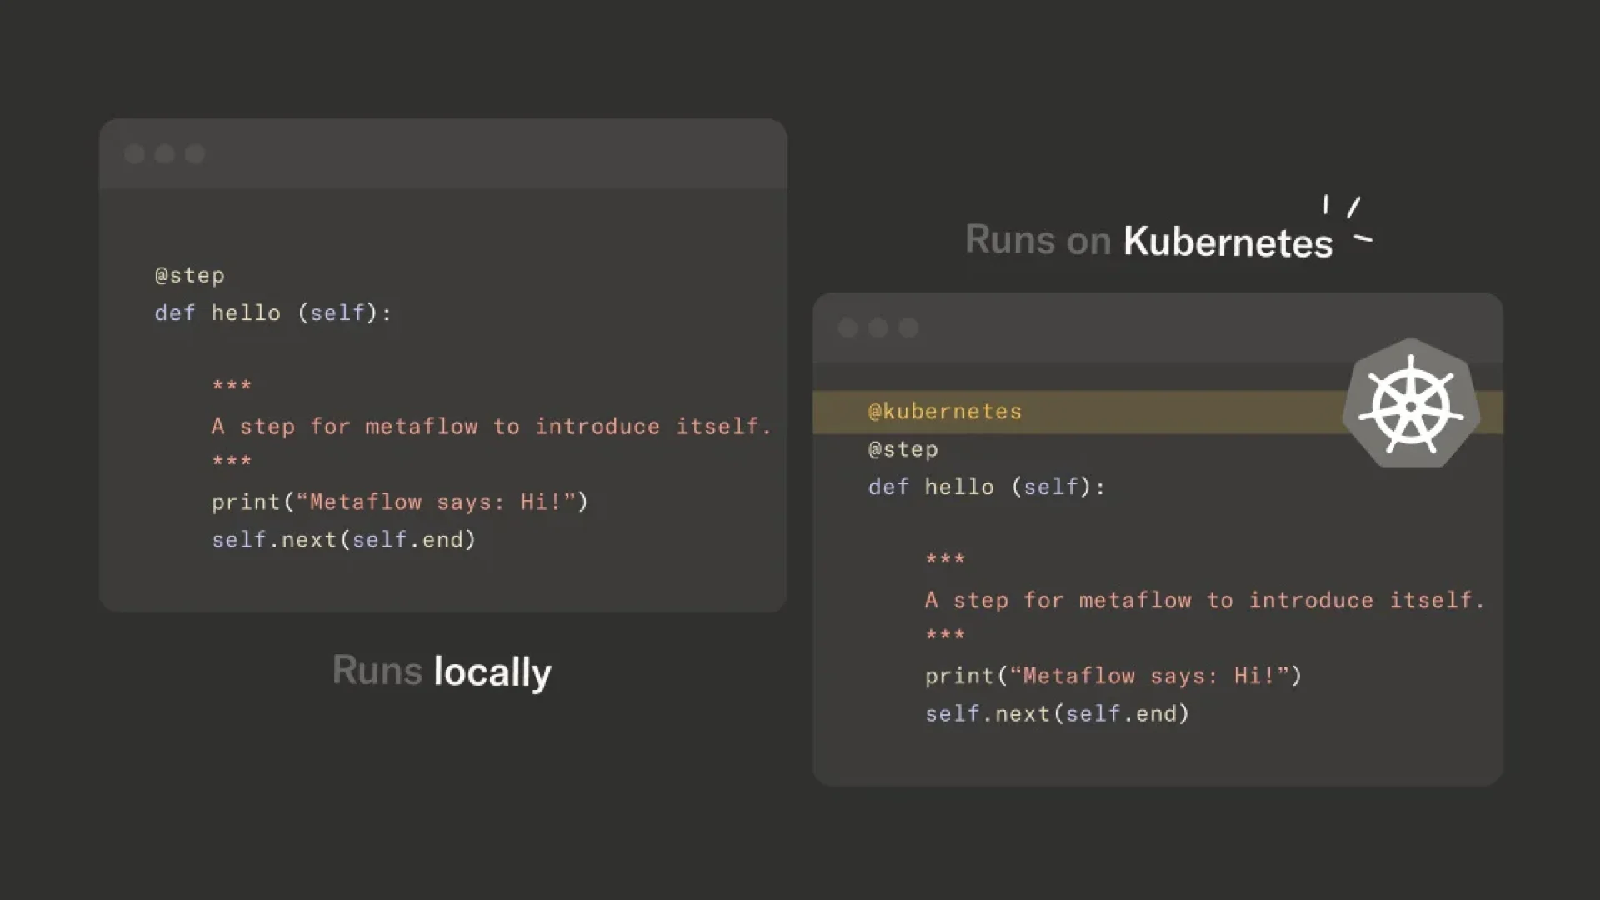Screen dimensions: 1600x900
Task: Click '@step' in the Kubernetes code window
Action: click(903, 449)
